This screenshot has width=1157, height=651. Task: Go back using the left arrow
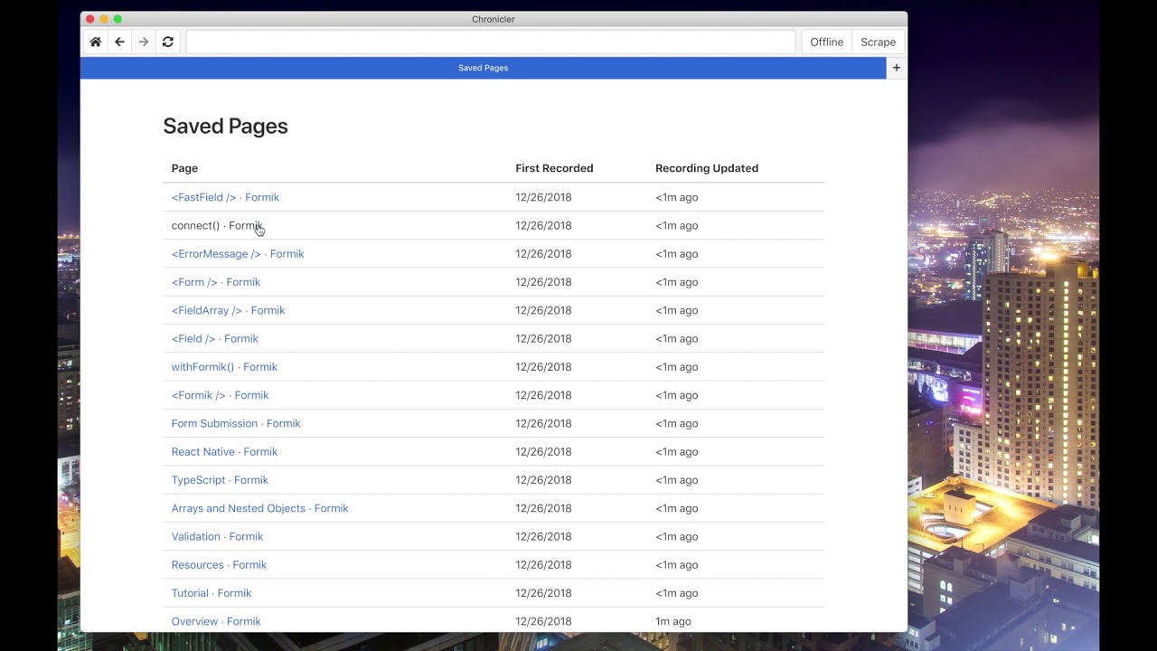[119, 42]
